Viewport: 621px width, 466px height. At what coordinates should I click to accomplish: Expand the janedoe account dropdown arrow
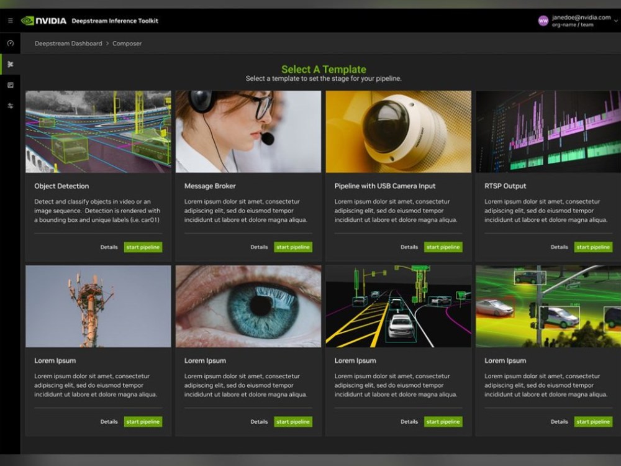click(x=616, y=21)
